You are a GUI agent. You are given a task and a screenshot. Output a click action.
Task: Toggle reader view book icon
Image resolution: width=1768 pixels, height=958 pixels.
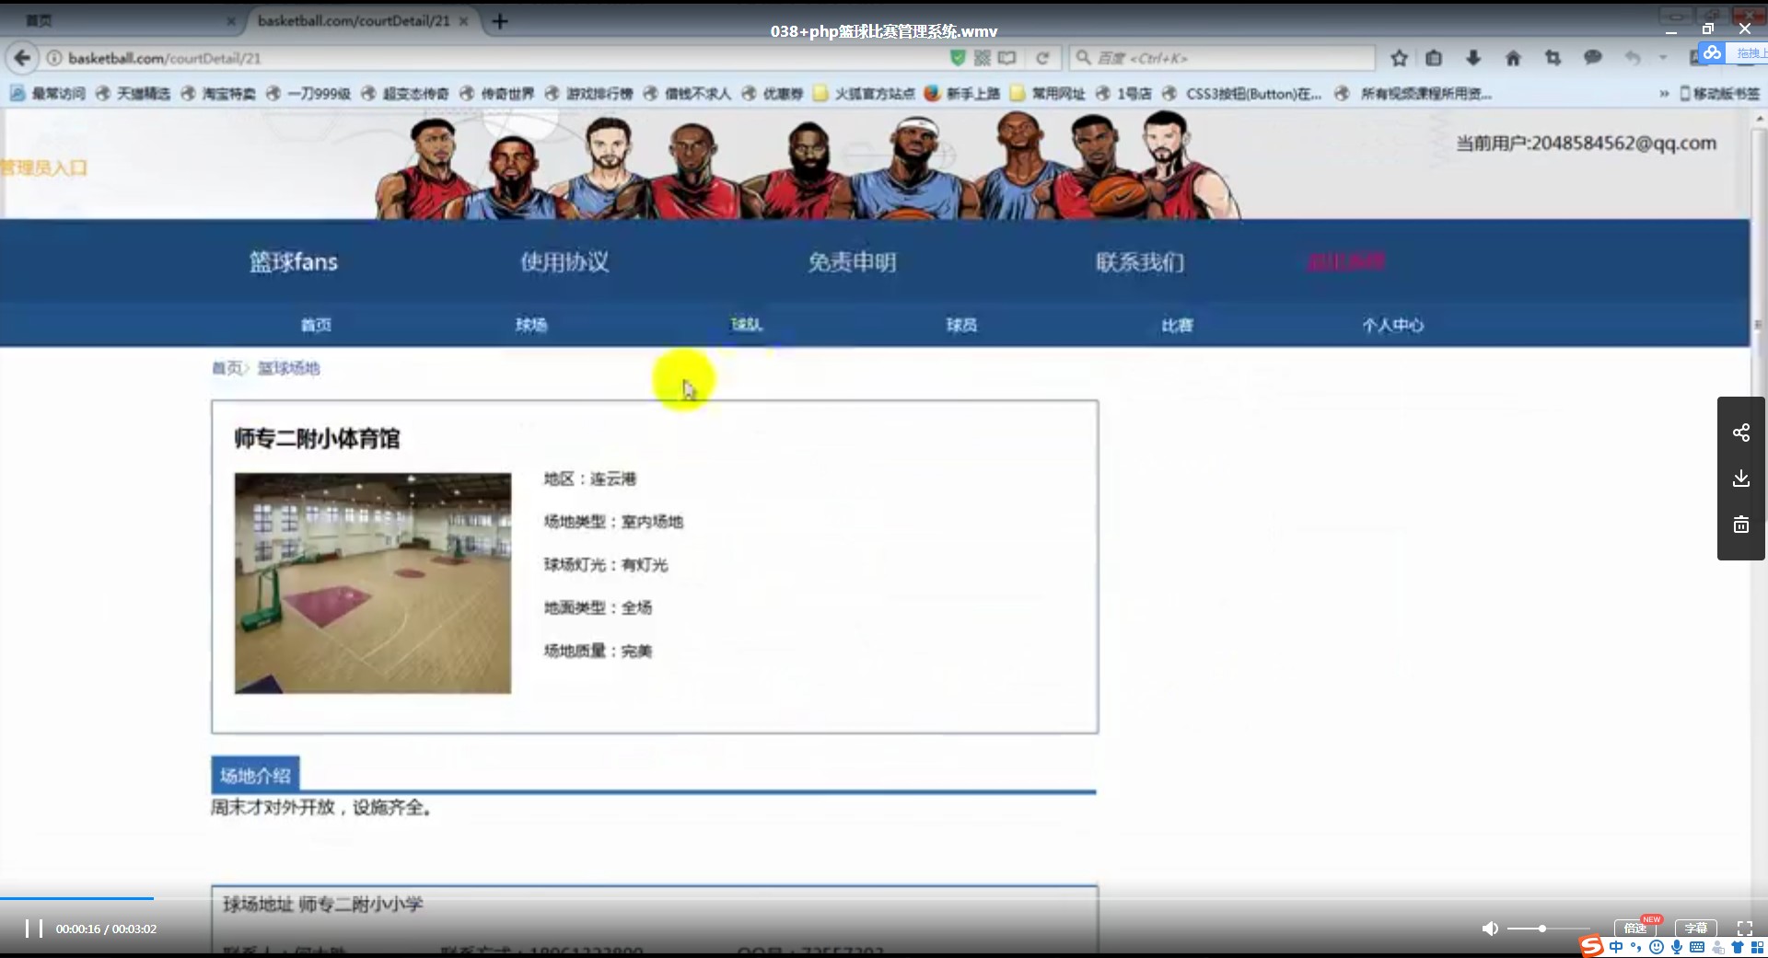click(1007, 58)
